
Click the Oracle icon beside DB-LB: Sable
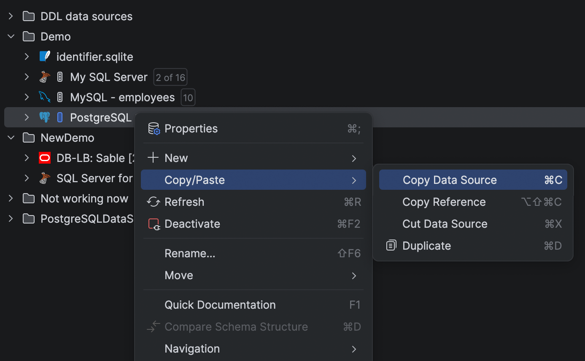[x=45, y=158]
